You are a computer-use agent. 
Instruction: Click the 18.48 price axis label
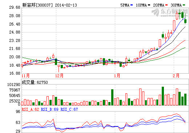coord(15,65)
